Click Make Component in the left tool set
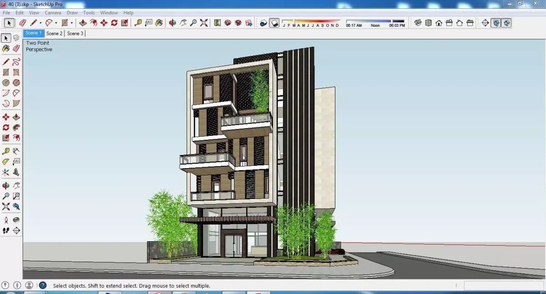 coord(16,38)
